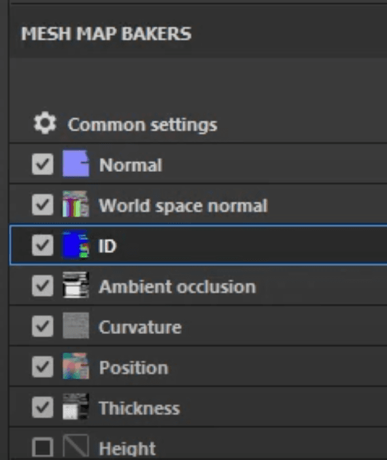The width and height of the screenshot is (387, 460).
Task: Select the Position baker label
Action: [x=133, y=367]
